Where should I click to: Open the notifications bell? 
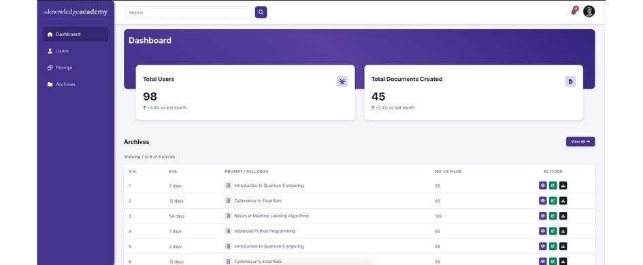click(x=574, y=11)
